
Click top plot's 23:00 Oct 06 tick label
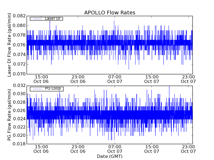pos(78,79)
